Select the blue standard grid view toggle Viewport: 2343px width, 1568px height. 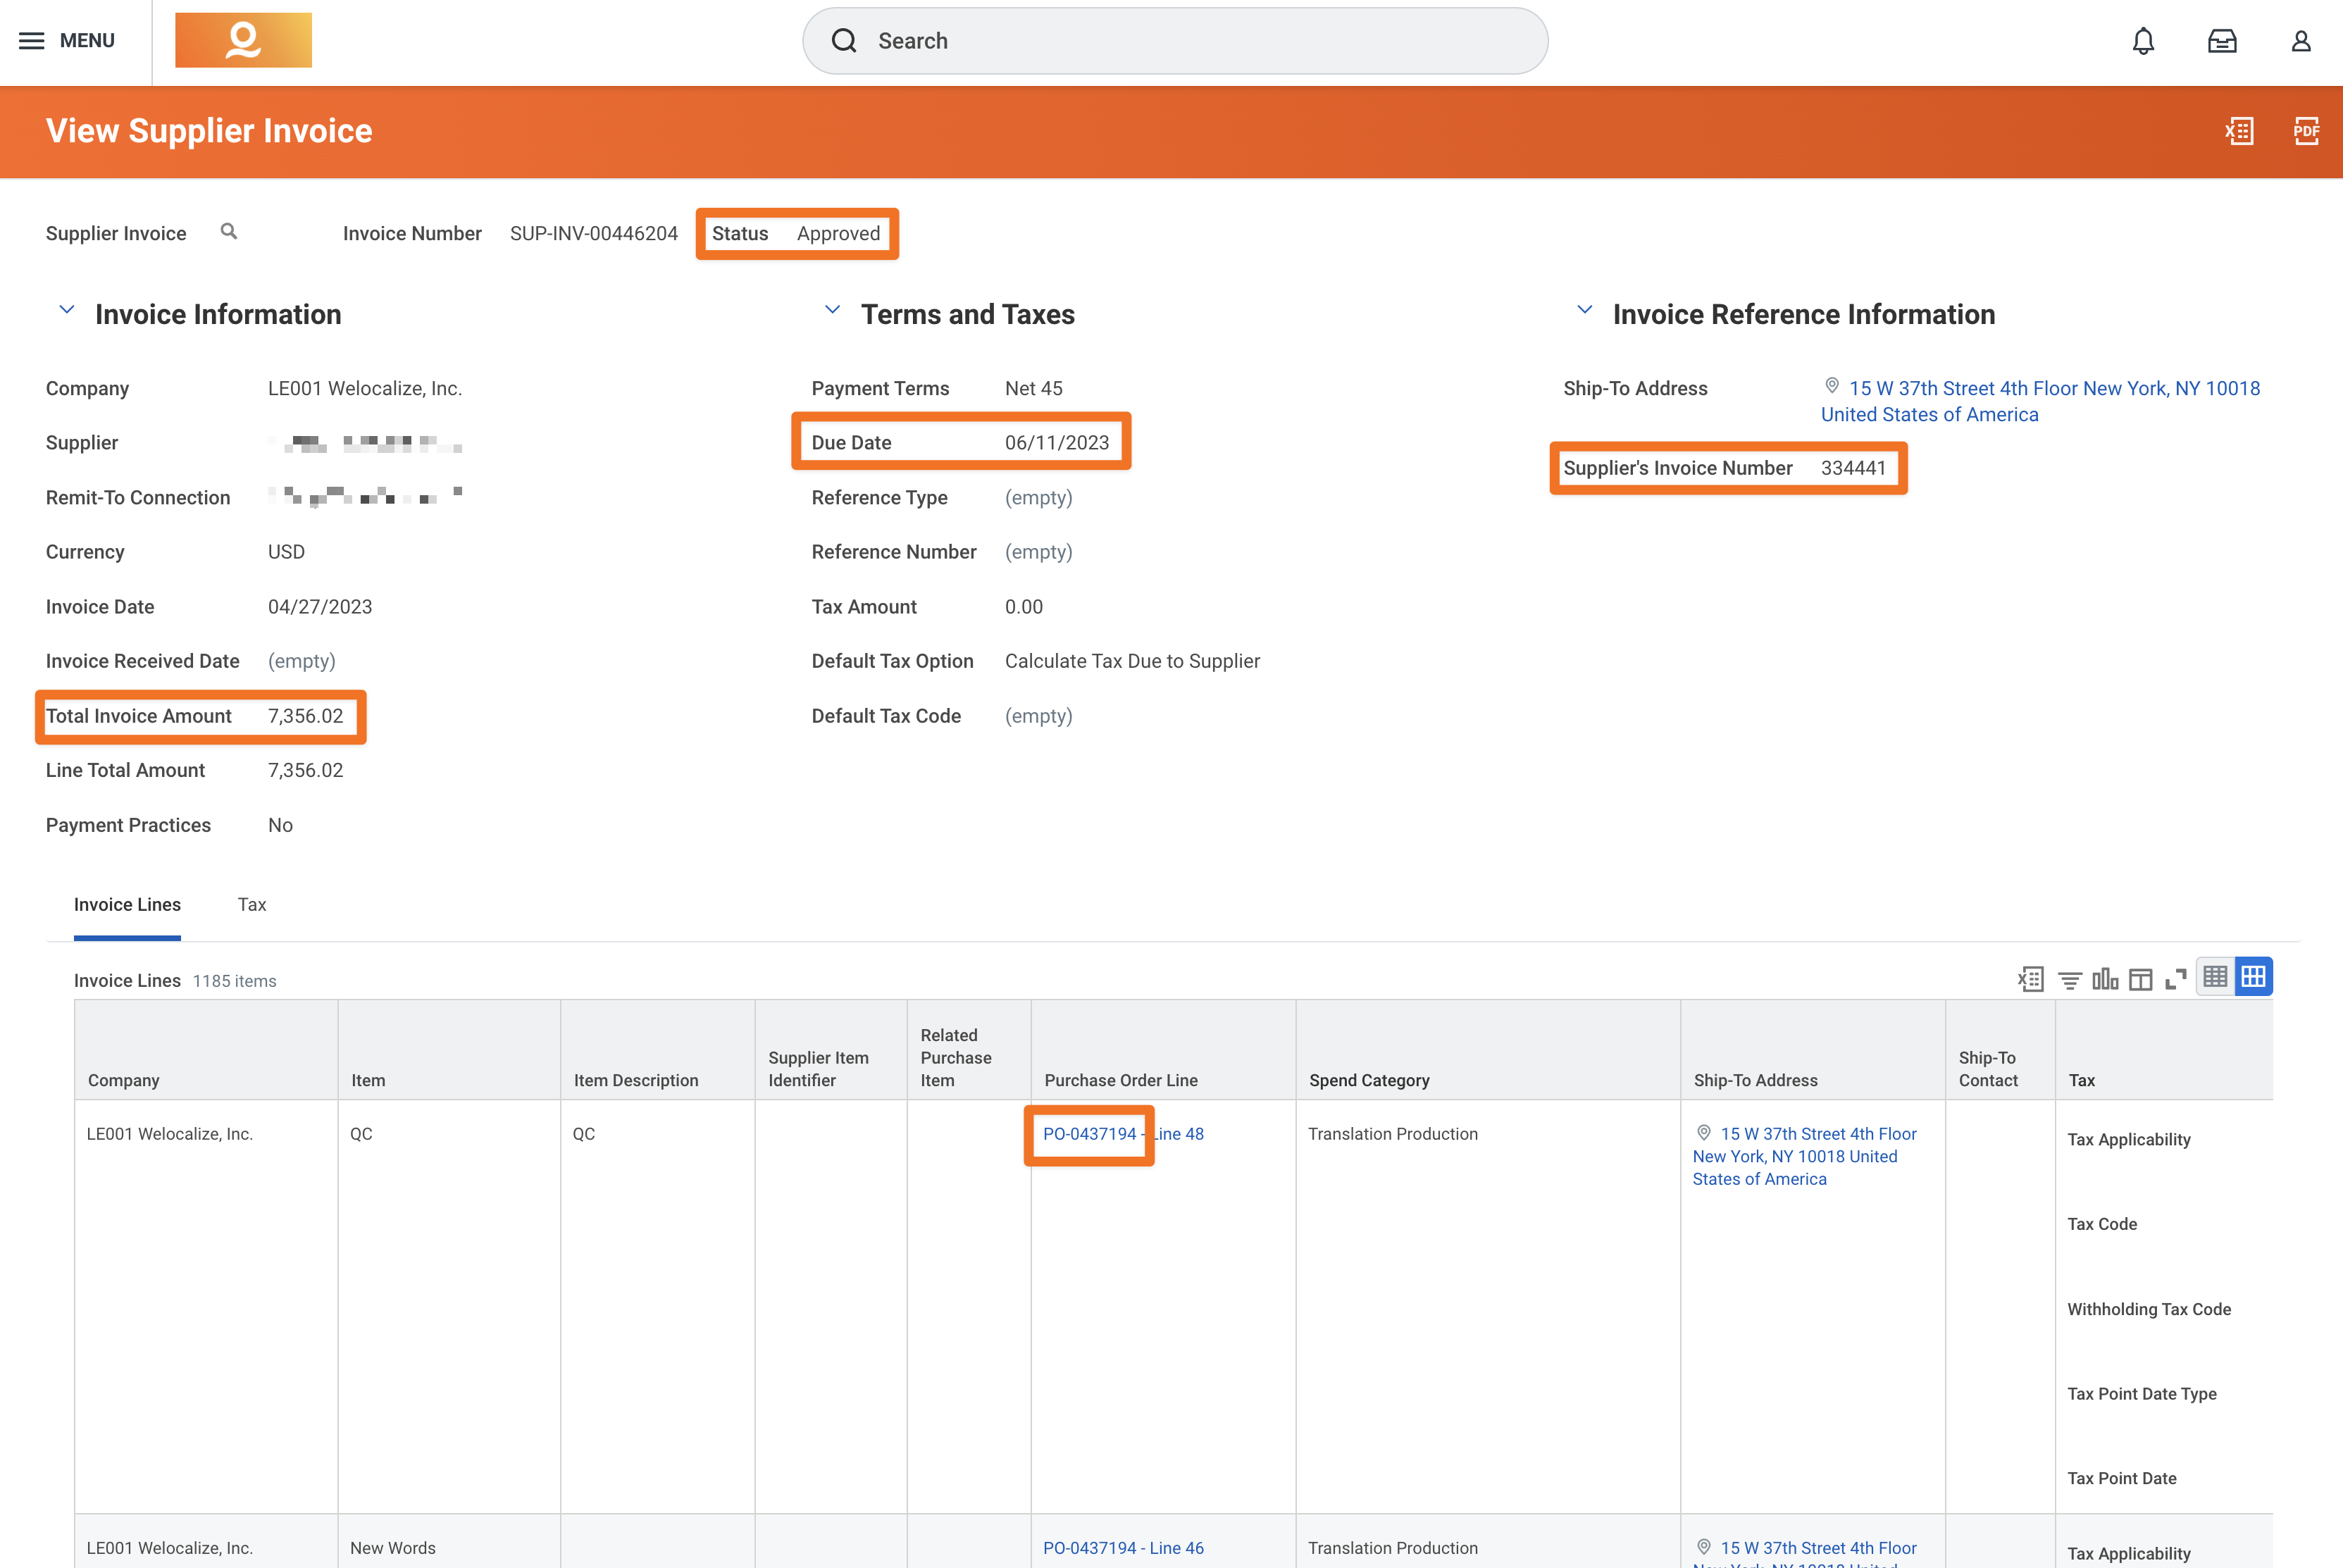(x=2253, y=977)
